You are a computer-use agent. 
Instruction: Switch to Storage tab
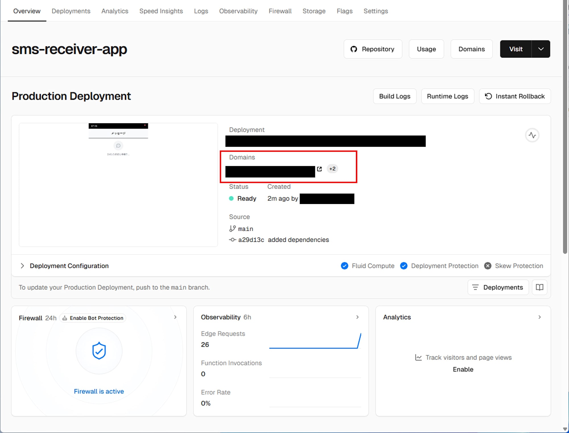[314, 11]
